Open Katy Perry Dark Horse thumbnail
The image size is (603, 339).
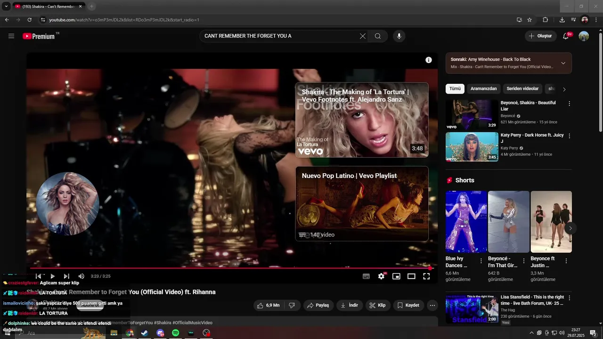(472, 147)
